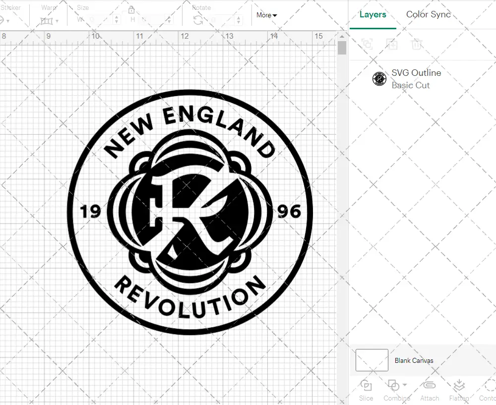The width and height of the screenshot is (496, 405).
Task: Select the Layers tab
Action: click(373, 15)
